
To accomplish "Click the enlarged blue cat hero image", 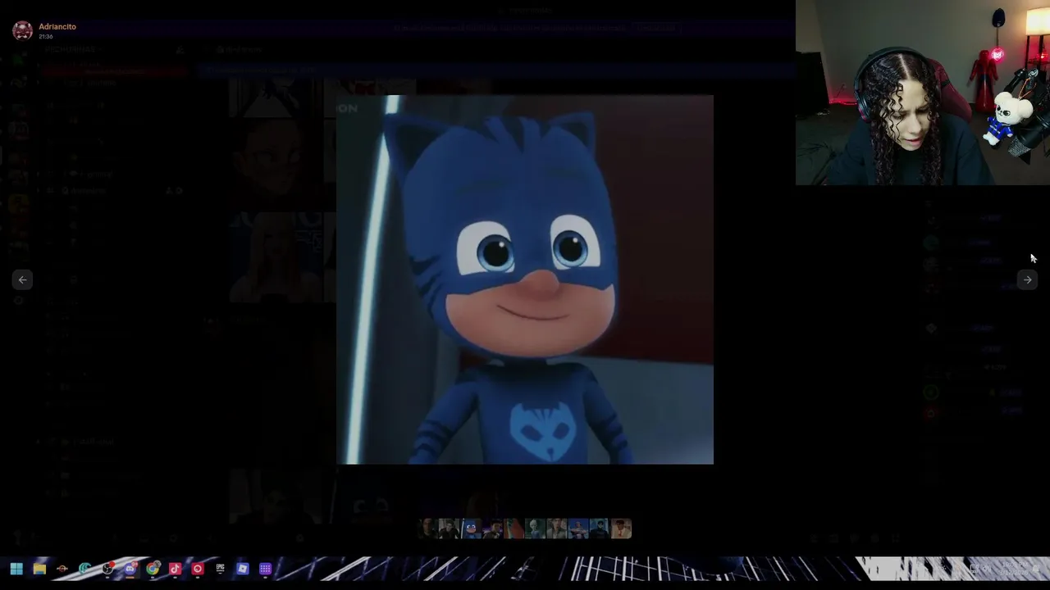I will pos(525,279).
